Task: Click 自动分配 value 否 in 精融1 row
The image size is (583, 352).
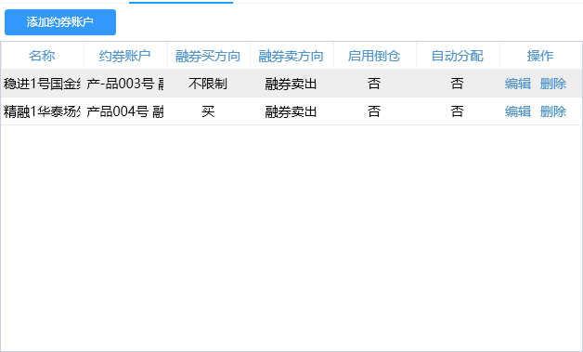Action: point(458,111)
